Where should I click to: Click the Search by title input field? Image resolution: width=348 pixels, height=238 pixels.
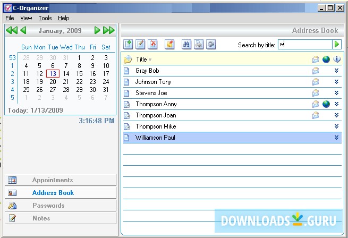(305, 45)
